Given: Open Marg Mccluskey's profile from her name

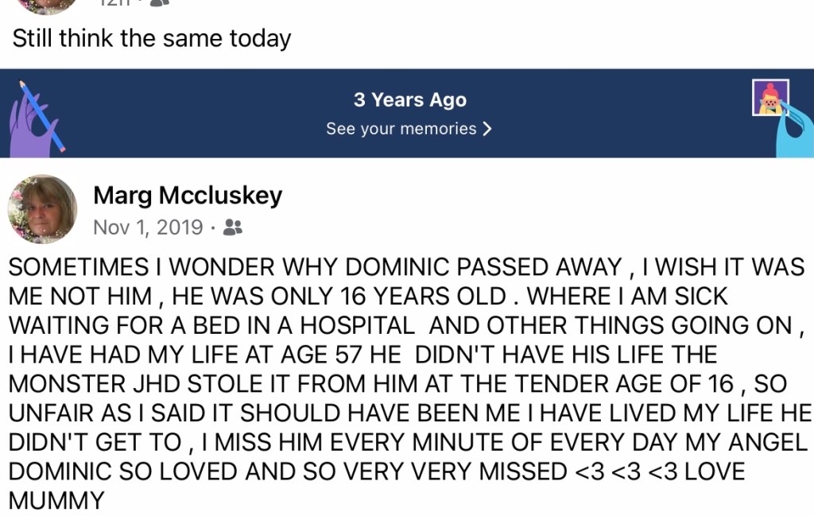Looking at the screenshot, I should point(188,196).
